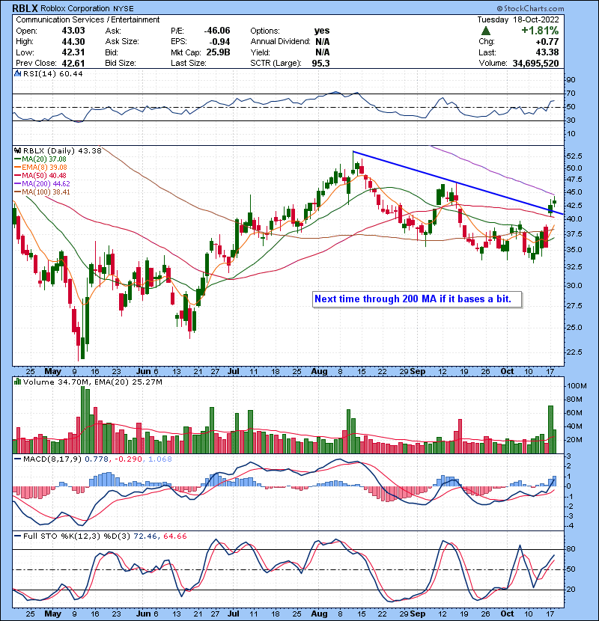This screenshot has height=621, width=599.
Task: Click the 70 level on RSI axis
Action: click(x=571, y=94)
